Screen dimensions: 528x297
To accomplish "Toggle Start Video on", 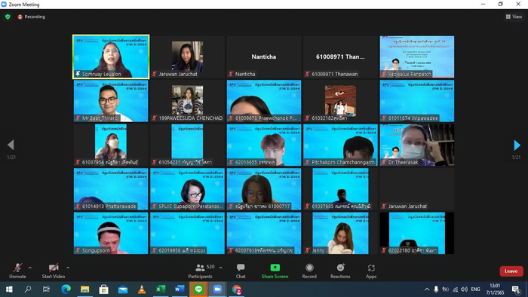I will (54, 271).
